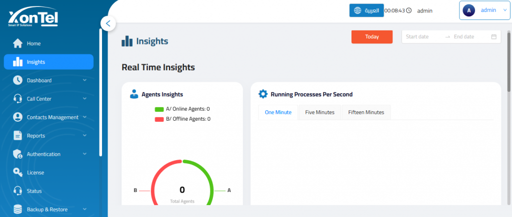
Task: Click the admin avatar circle
Action: click(x=469, y=10)
